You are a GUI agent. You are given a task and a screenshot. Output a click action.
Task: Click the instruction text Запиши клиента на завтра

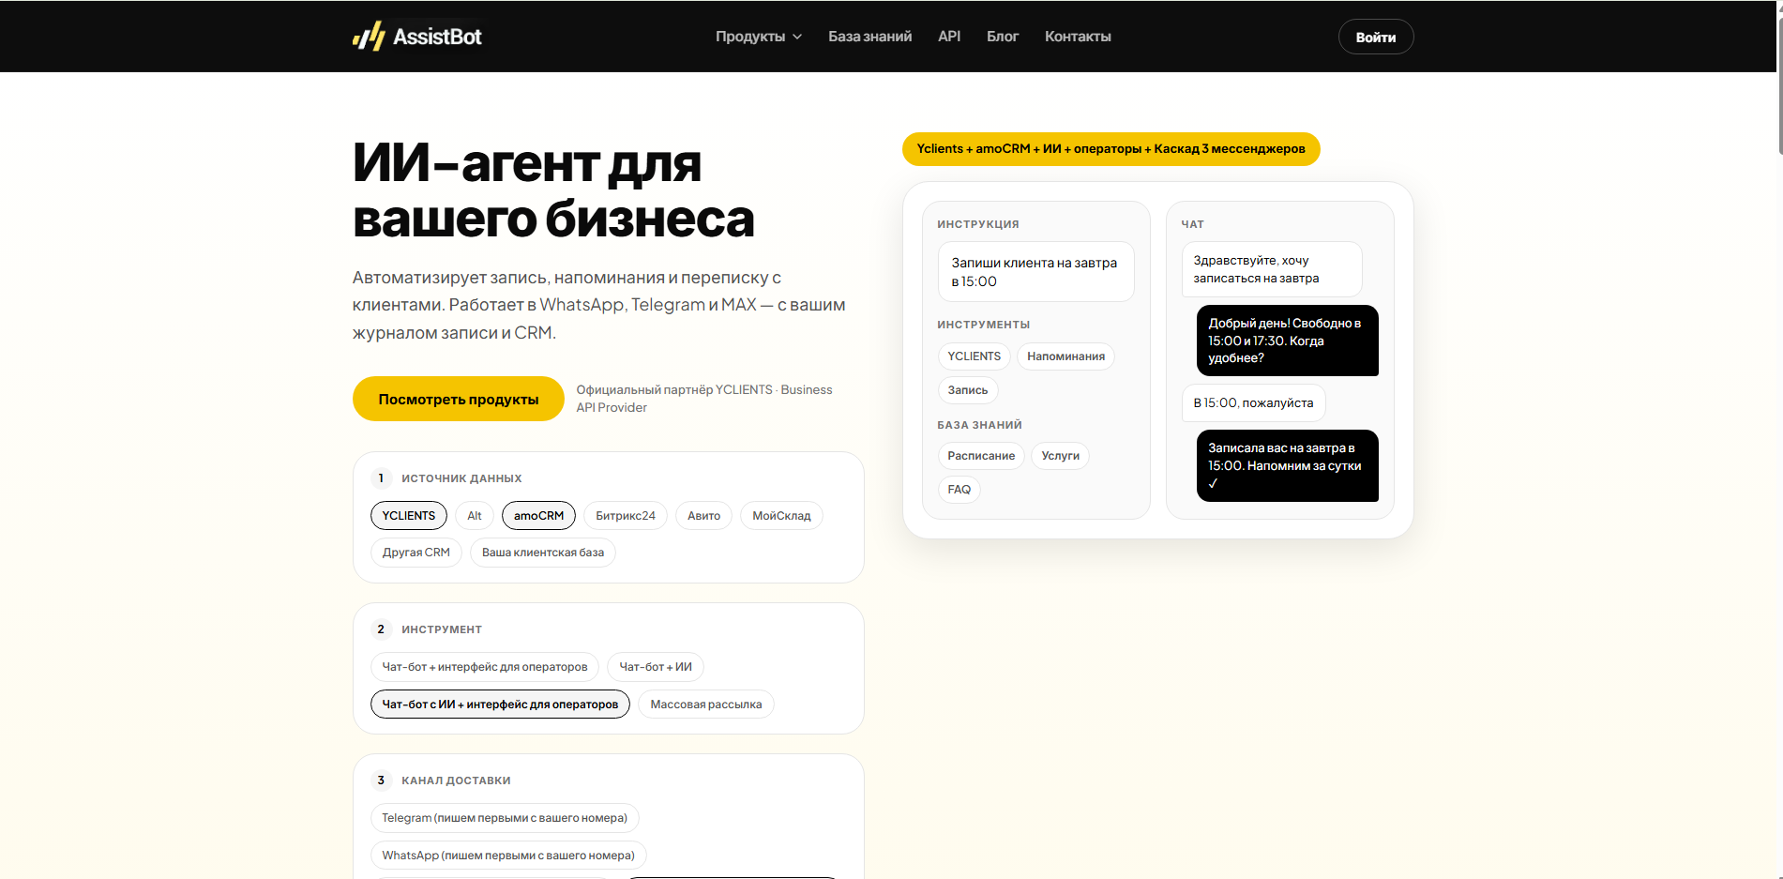pyautogui.click(x=1035, y=272)
